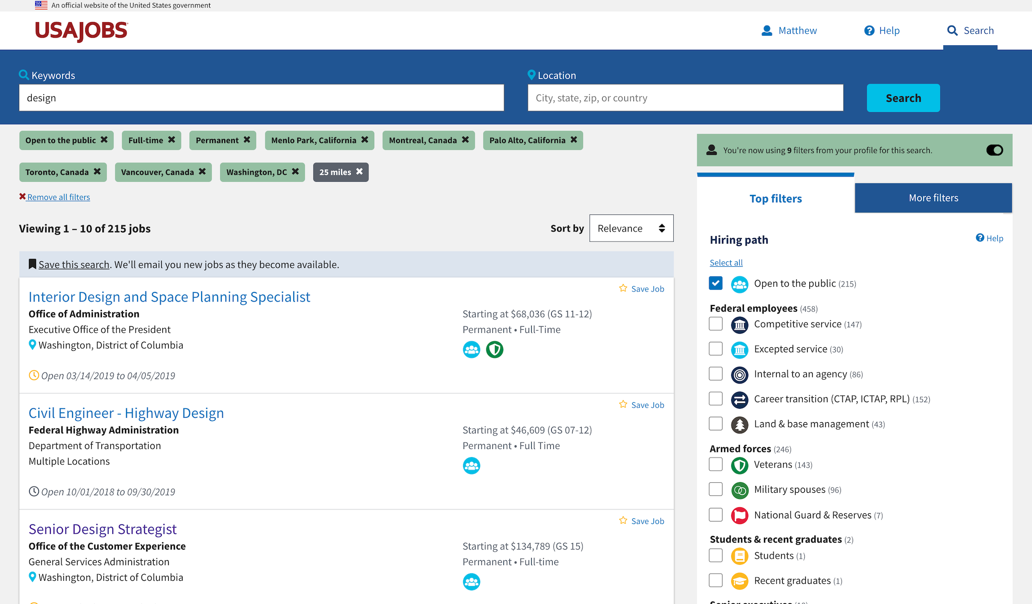The height and width of the screenshot is (604, 1032).
Task: Remove the Washington, DC filter chip
Action: point(295,172)
